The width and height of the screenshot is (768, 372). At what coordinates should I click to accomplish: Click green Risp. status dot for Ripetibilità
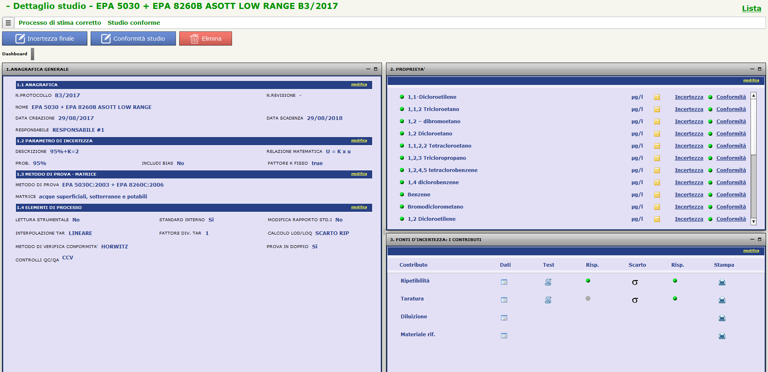coord(588,281)
